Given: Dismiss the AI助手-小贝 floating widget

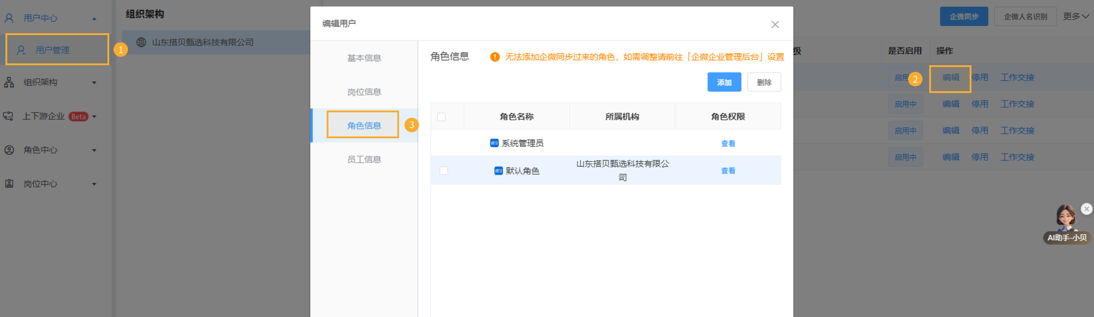Looking at the screenshot, I should pos(1087,209).
